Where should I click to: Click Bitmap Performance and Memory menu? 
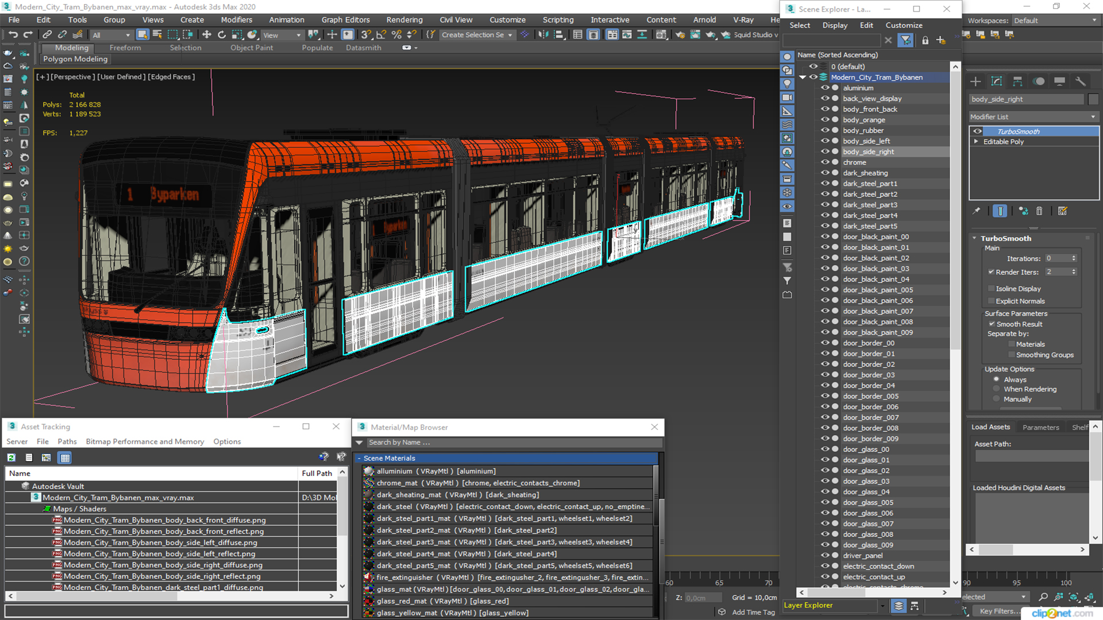tap(145, 441)
